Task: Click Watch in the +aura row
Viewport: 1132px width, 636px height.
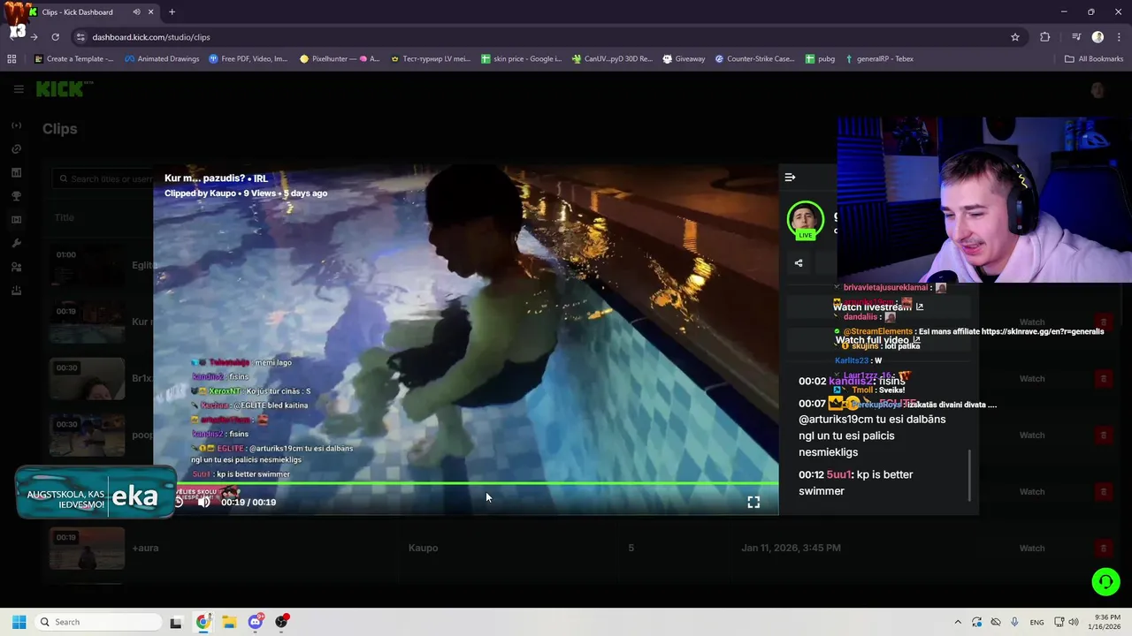Action: [x=1032, y=548]
